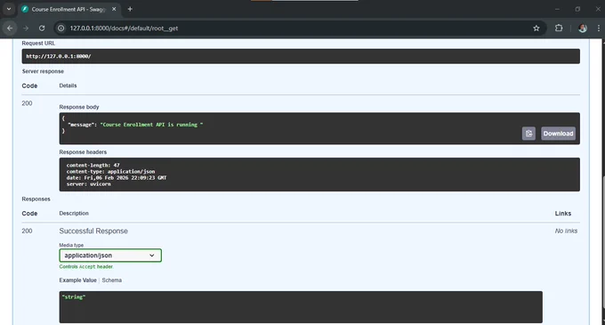This screenshot has height=325, width=605.
Task: Select the Course Enrollment API tab
Action: pyautogui.click(x=69, y=9)
